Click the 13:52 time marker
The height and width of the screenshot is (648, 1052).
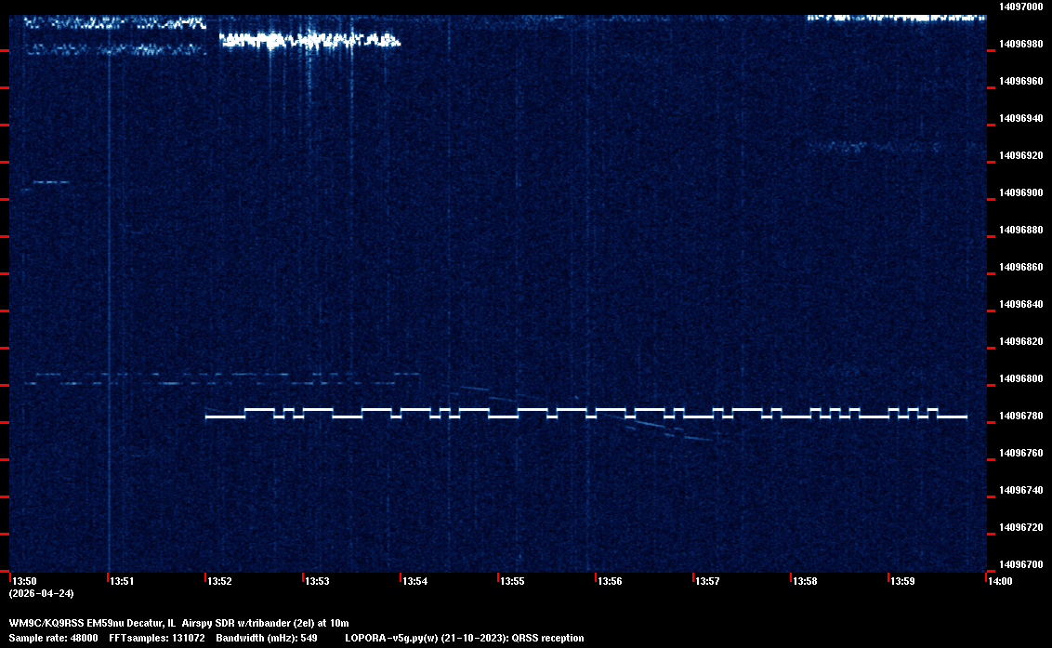coord(219,582)
